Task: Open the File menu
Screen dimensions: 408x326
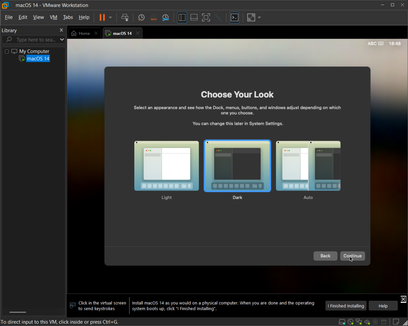Action: (8, 17)
